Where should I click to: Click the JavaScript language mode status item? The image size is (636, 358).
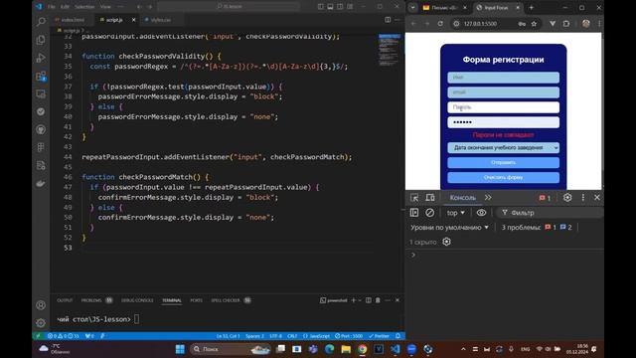click(x=316, y=336)
